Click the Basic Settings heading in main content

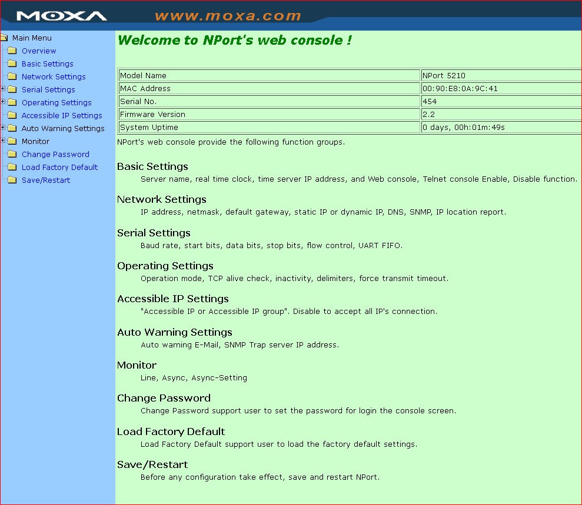[152, 166]
